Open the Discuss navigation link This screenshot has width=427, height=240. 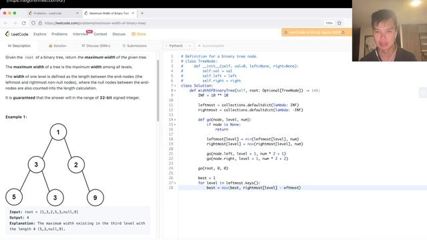pyautogui.click(x=119, y=34)
